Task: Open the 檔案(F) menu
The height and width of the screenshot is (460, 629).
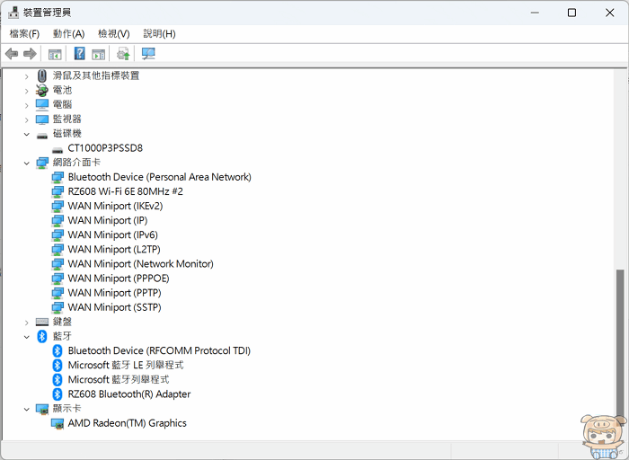Action: tap(24, 33)
